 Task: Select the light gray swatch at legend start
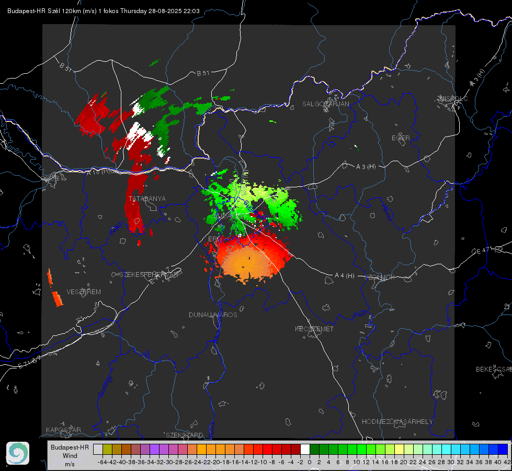click(98, 449)
